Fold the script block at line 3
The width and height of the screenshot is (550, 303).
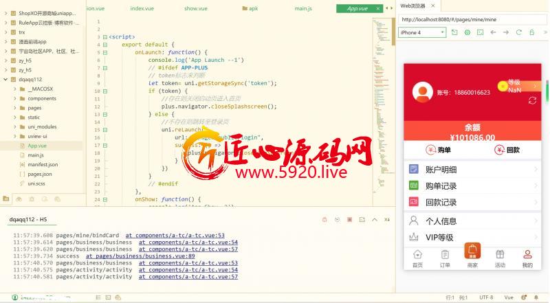pyautogui.click(x=105, y=37)
